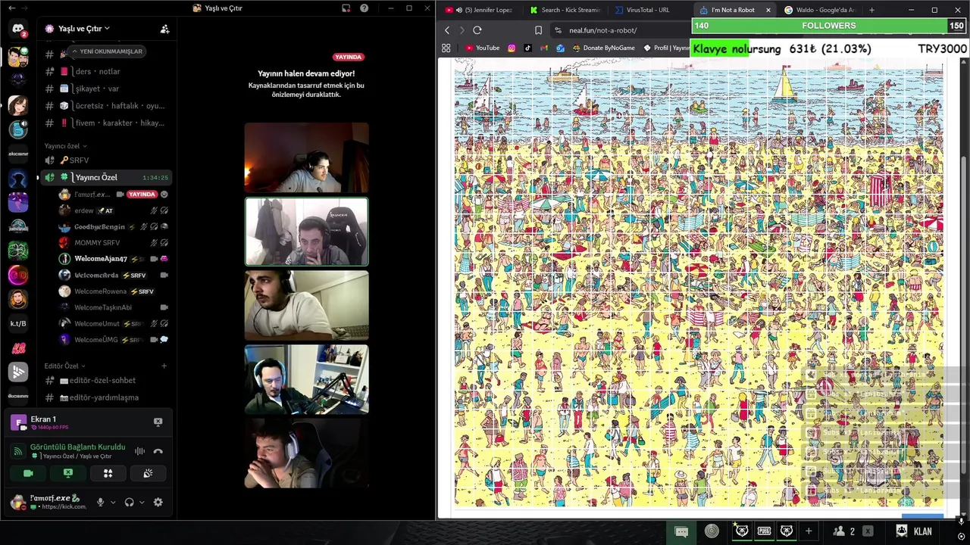970x545 pixels.
Task: Select user WelcomeRowena in voice list
Action: click(x=114, y=291)
